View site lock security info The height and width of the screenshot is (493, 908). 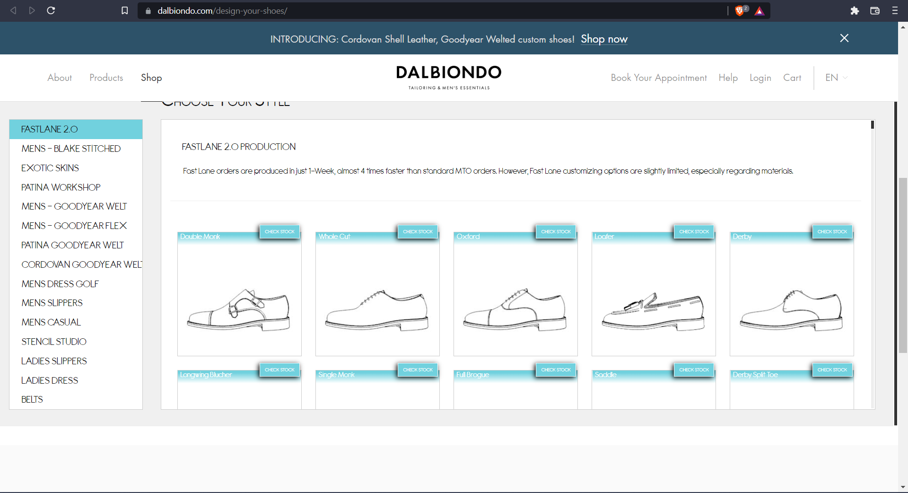148,10
